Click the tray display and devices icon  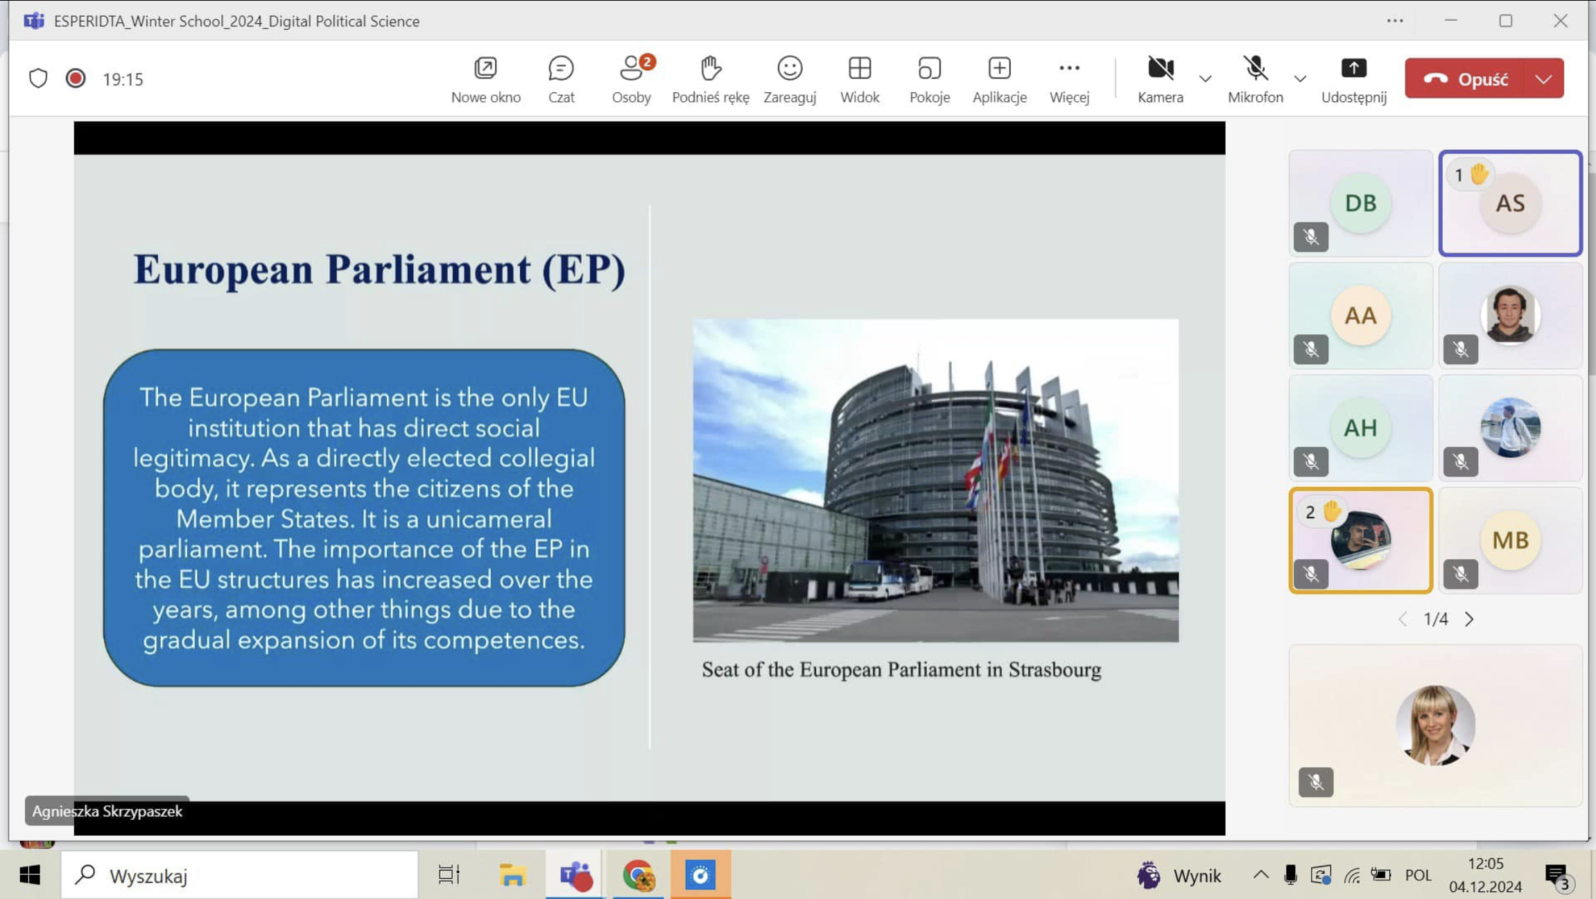1321,875
